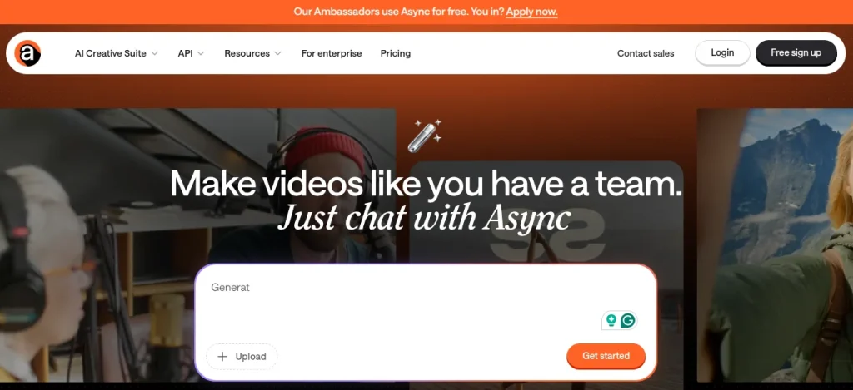Click the Get started button
This screenshot has width=853, height=390.
coord(606,356)
